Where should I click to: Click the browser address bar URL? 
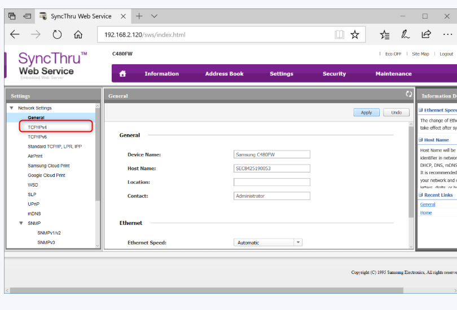tap(145, 34)
